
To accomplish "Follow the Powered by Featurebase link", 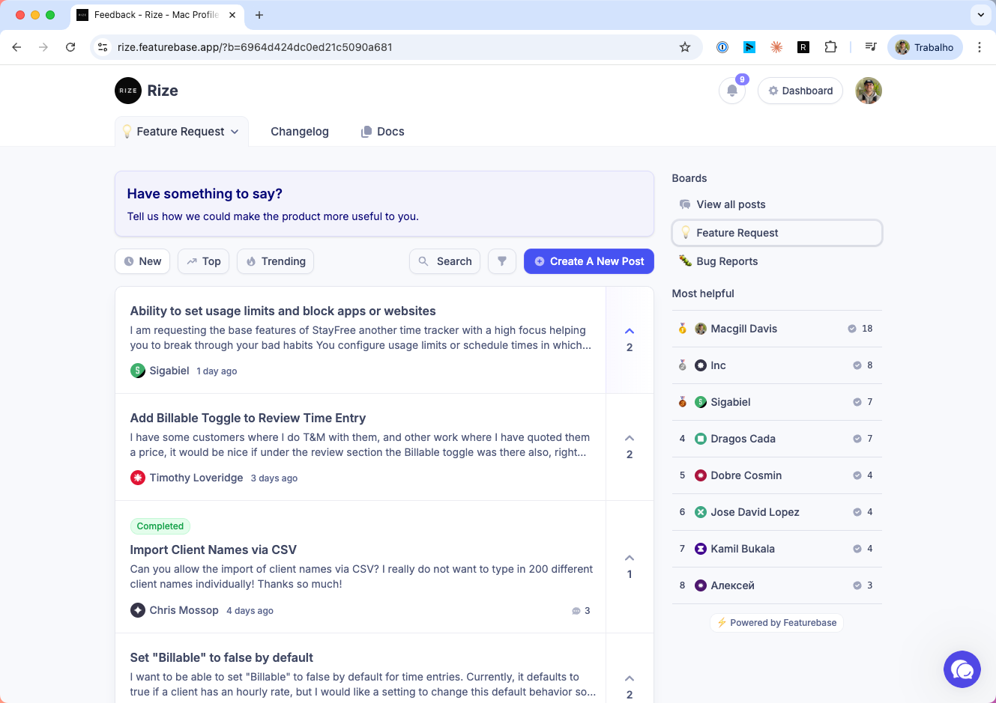I will click(776, 622).
